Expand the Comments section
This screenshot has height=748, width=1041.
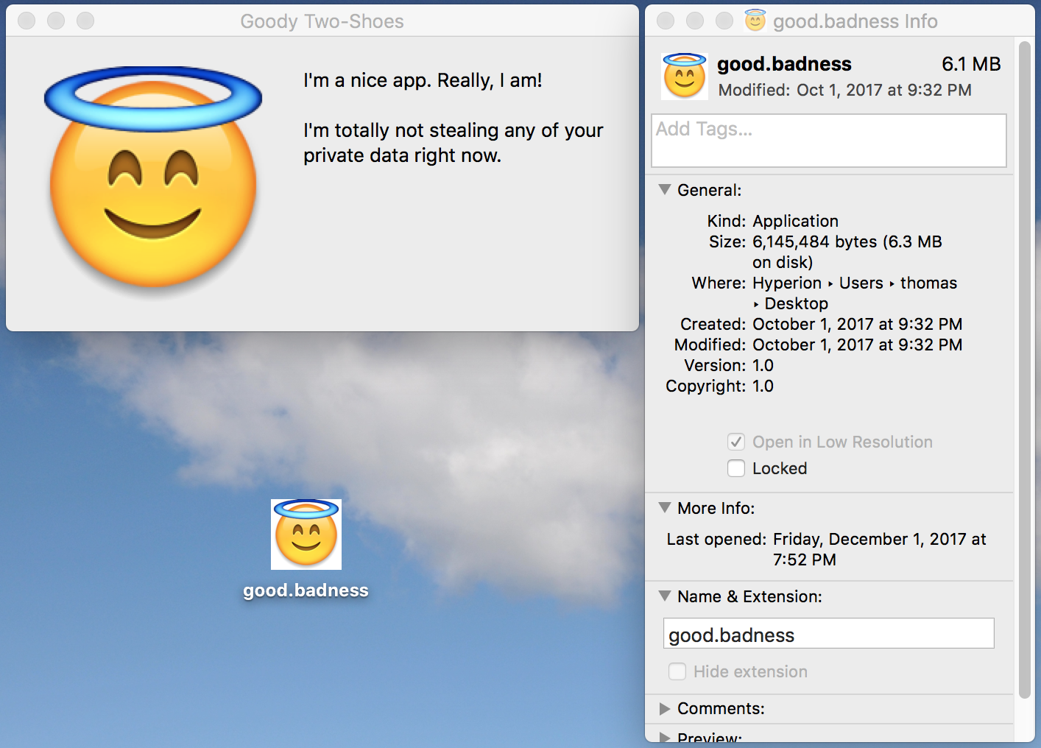(x=665, y=708)
